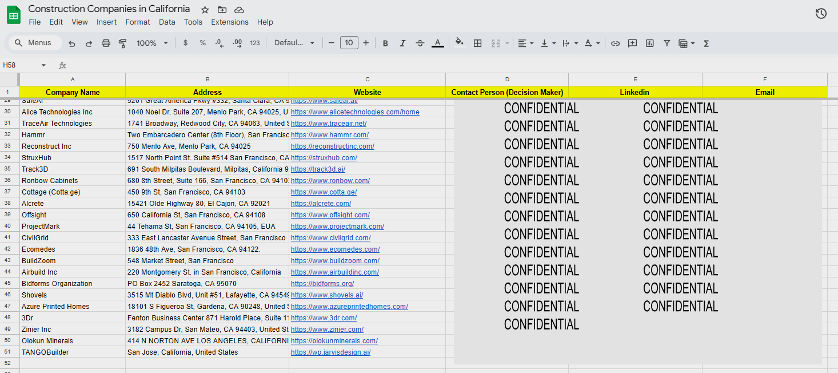
Task: Open horizontal align dropdown
Action: pyautogui.click(x=525, y=43)
